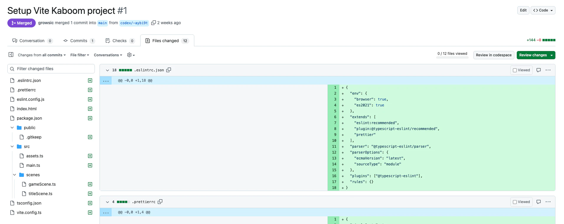Open more options for .prettierrc

pos(548,202)
